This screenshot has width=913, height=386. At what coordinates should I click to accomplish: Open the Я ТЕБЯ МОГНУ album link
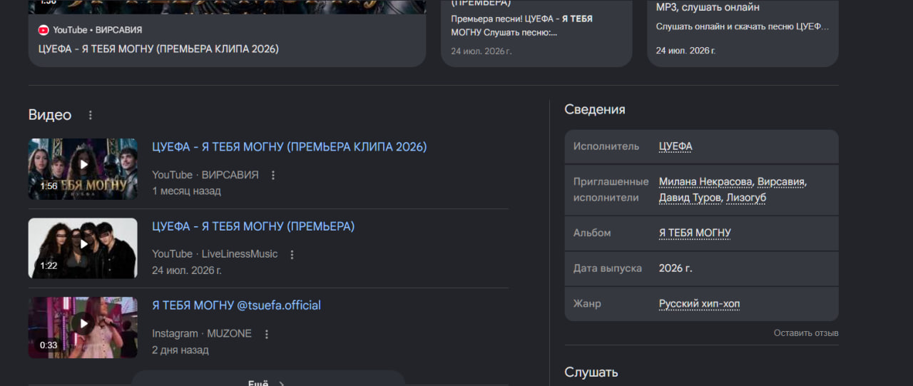coord(695,233)
